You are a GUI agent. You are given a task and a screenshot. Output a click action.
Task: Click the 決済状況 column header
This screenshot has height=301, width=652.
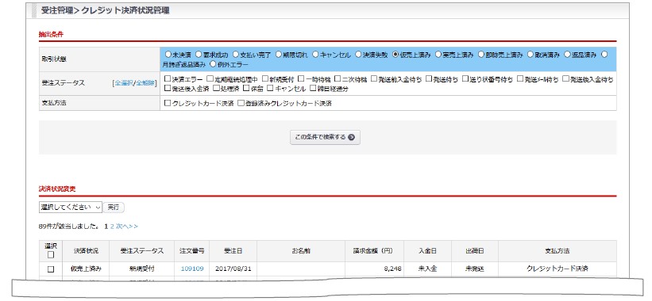tap(86, 251)
